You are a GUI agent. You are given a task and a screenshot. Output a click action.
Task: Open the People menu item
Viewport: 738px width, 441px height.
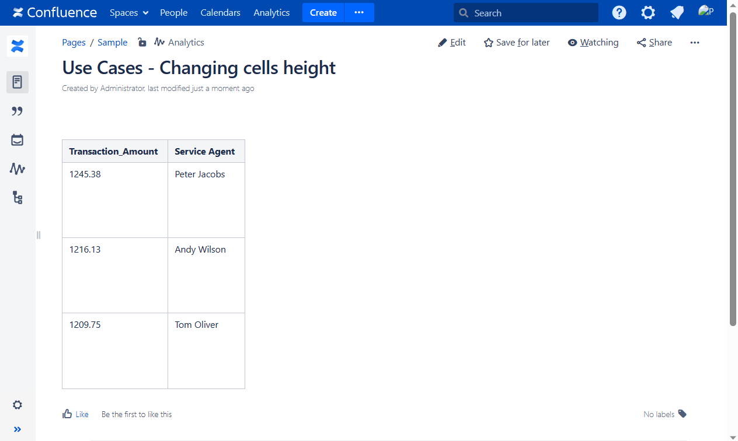pyautogui.click(x=173, y=13)
